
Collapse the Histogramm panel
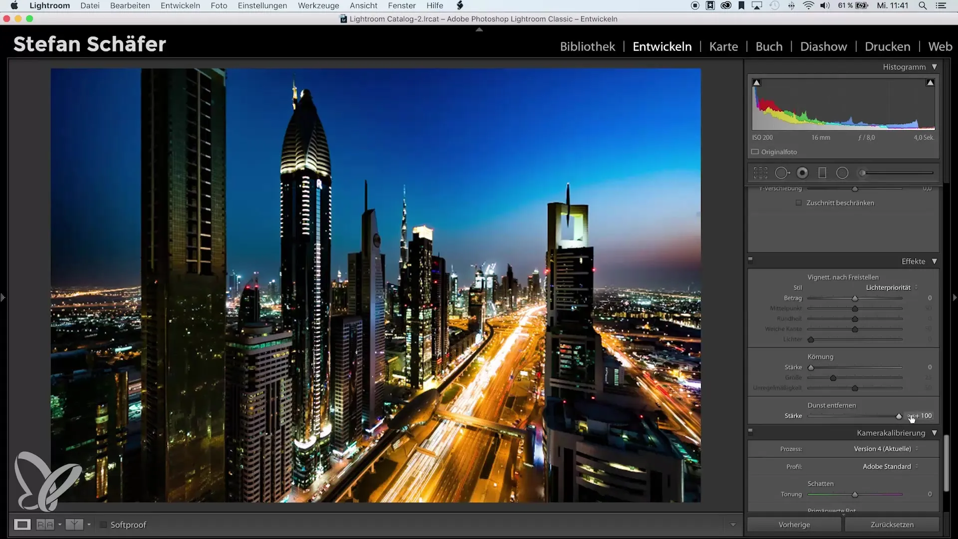click(x=935, y=67)
